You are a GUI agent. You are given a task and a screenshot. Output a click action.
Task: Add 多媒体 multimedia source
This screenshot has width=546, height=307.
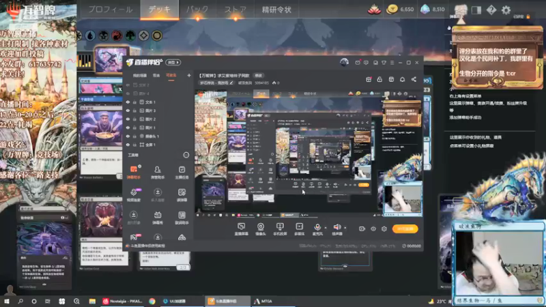[x=299, y=229]
